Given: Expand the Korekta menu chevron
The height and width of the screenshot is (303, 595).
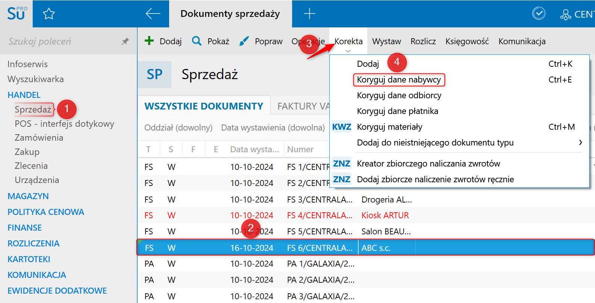Looking at the screenshot, I should click(x=348, y=51).
